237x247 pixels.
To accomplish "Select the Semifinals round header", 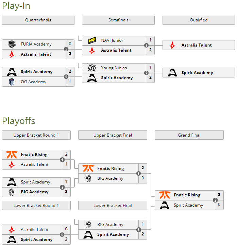I will 118,20.
